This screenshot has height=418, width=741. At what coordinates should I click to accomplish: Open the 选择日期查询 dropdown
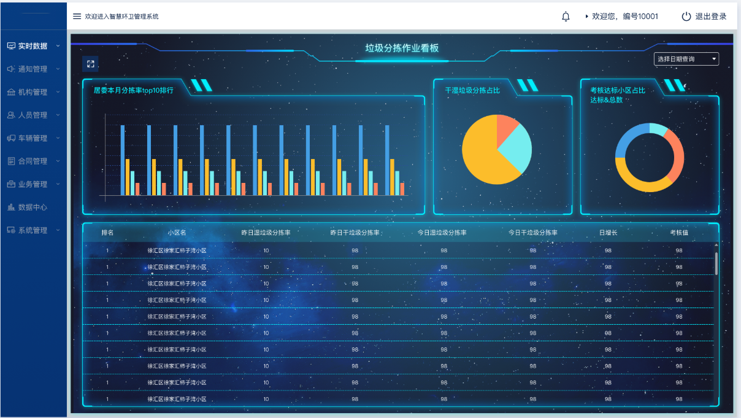(x=686, y=59)
